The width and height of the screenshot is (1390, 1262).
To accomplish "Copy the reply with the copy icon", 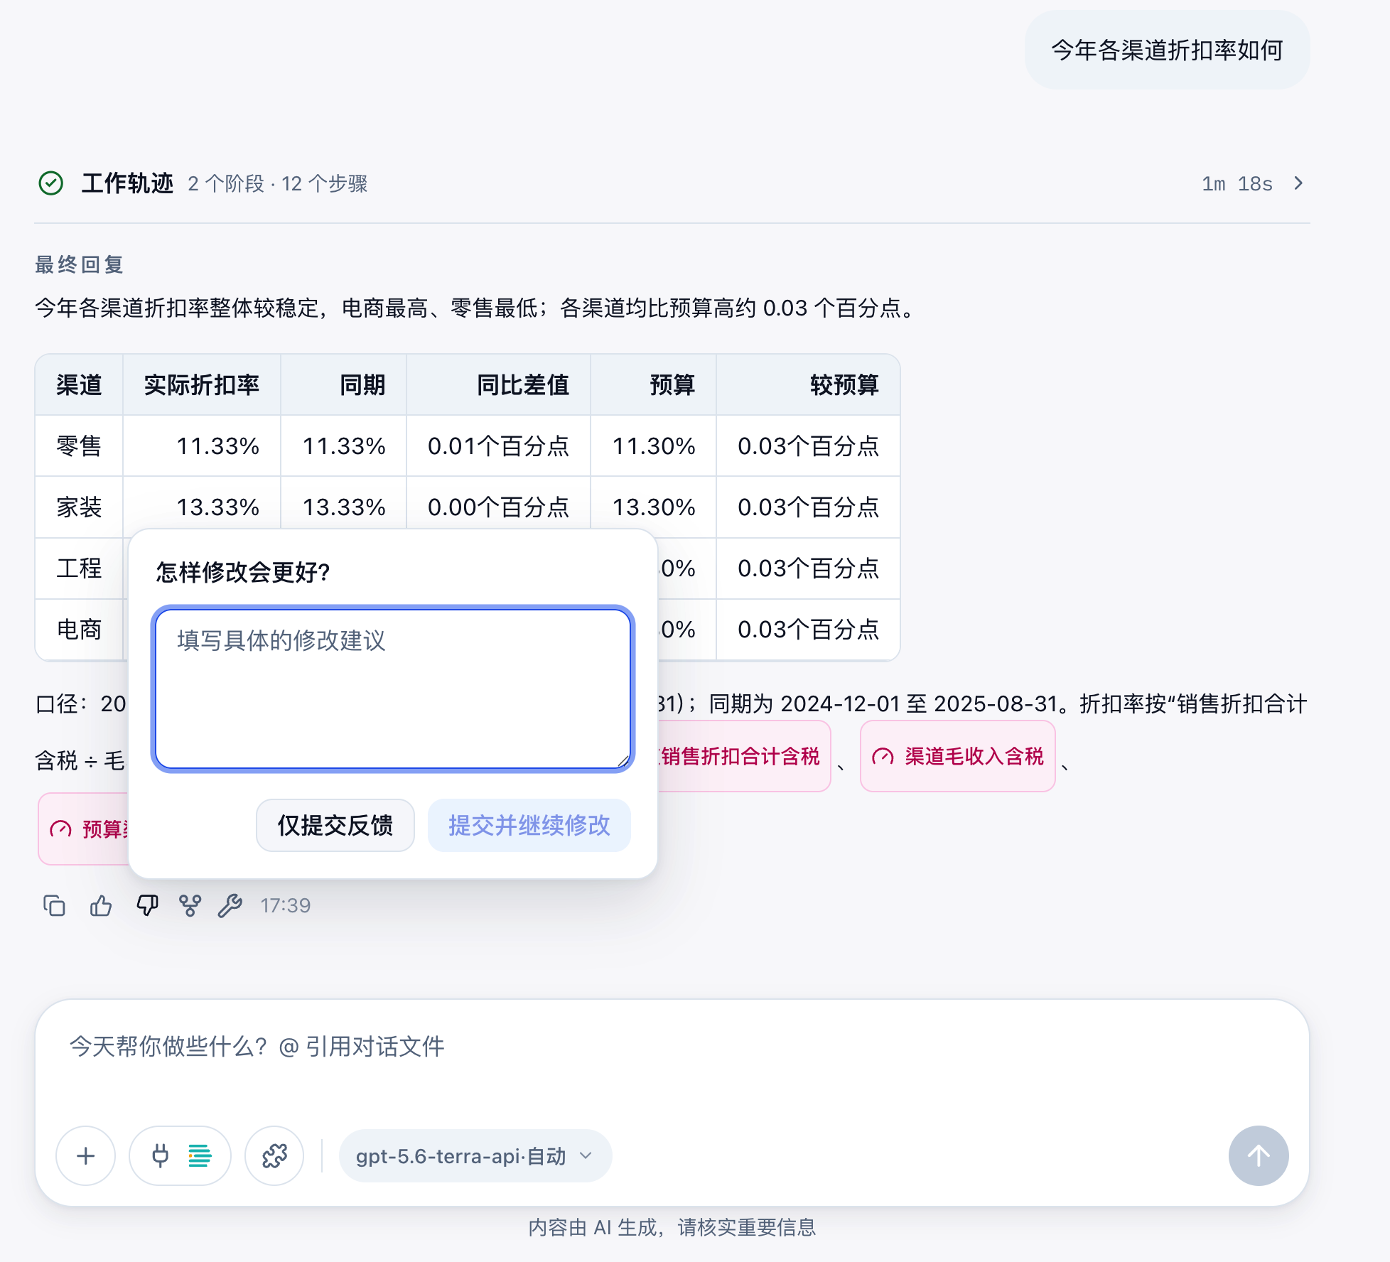I will coord(55,905).
